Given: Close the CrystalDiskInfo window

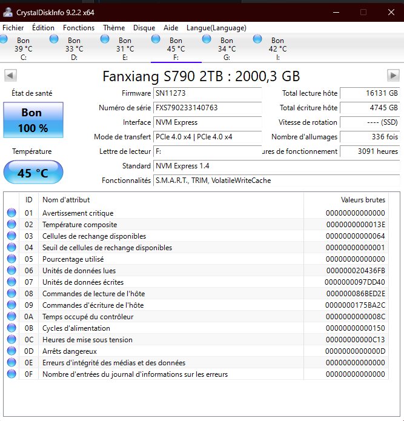Looking at the screenshot, I should tap(391, 12).
